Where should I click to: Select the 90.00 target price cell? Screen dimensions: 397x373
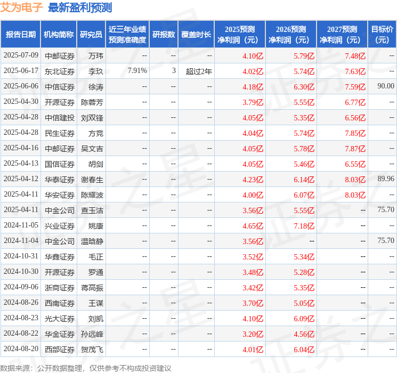pos(385,86)
